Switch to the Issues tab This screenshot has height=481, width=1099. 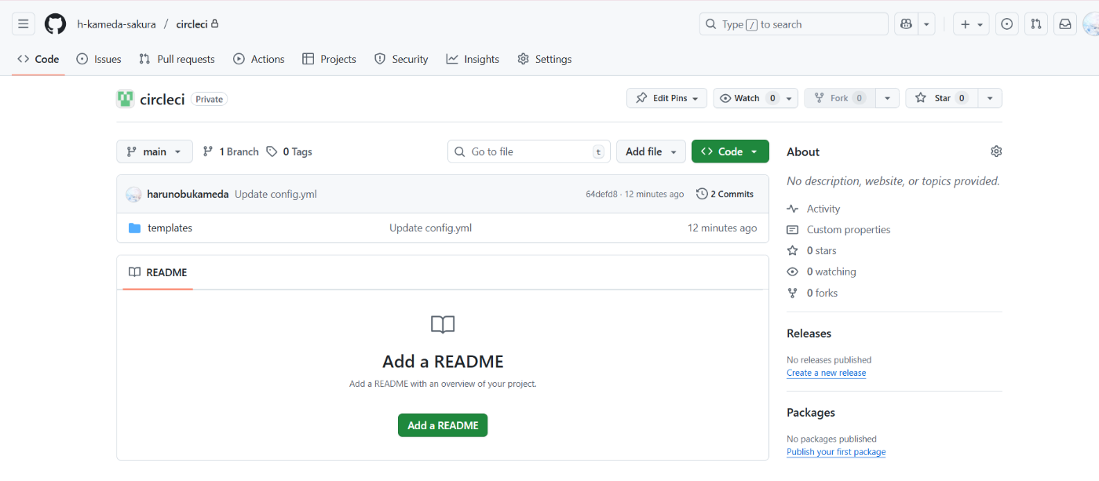[x=99, y=59]
